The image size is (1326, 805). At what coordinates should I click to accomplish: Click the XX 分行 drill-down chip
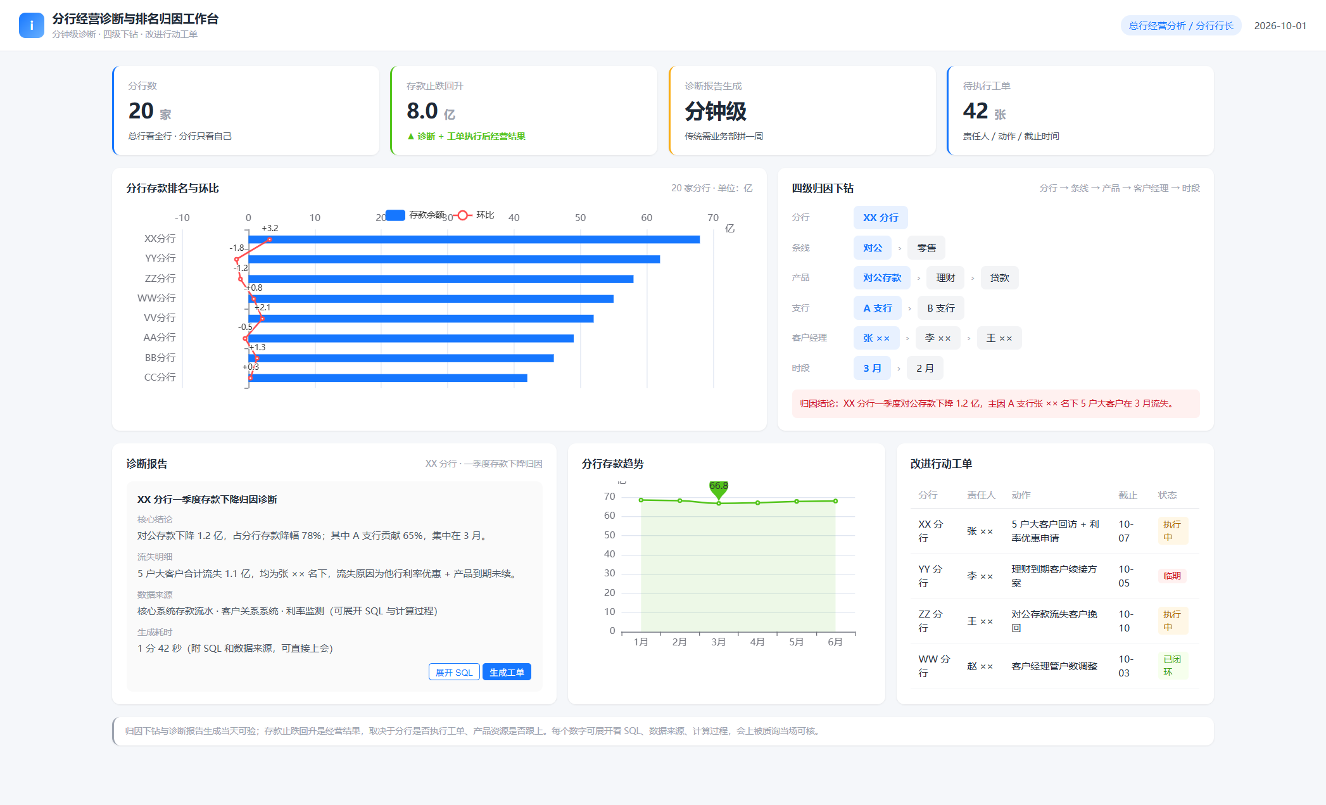[880, 218]
